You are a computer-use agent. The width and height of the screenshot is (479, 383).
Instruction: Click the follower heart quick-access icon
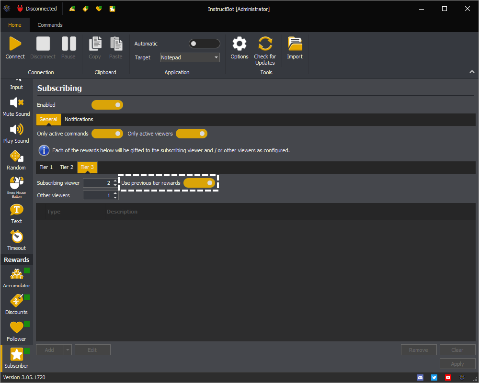(99, 9)
